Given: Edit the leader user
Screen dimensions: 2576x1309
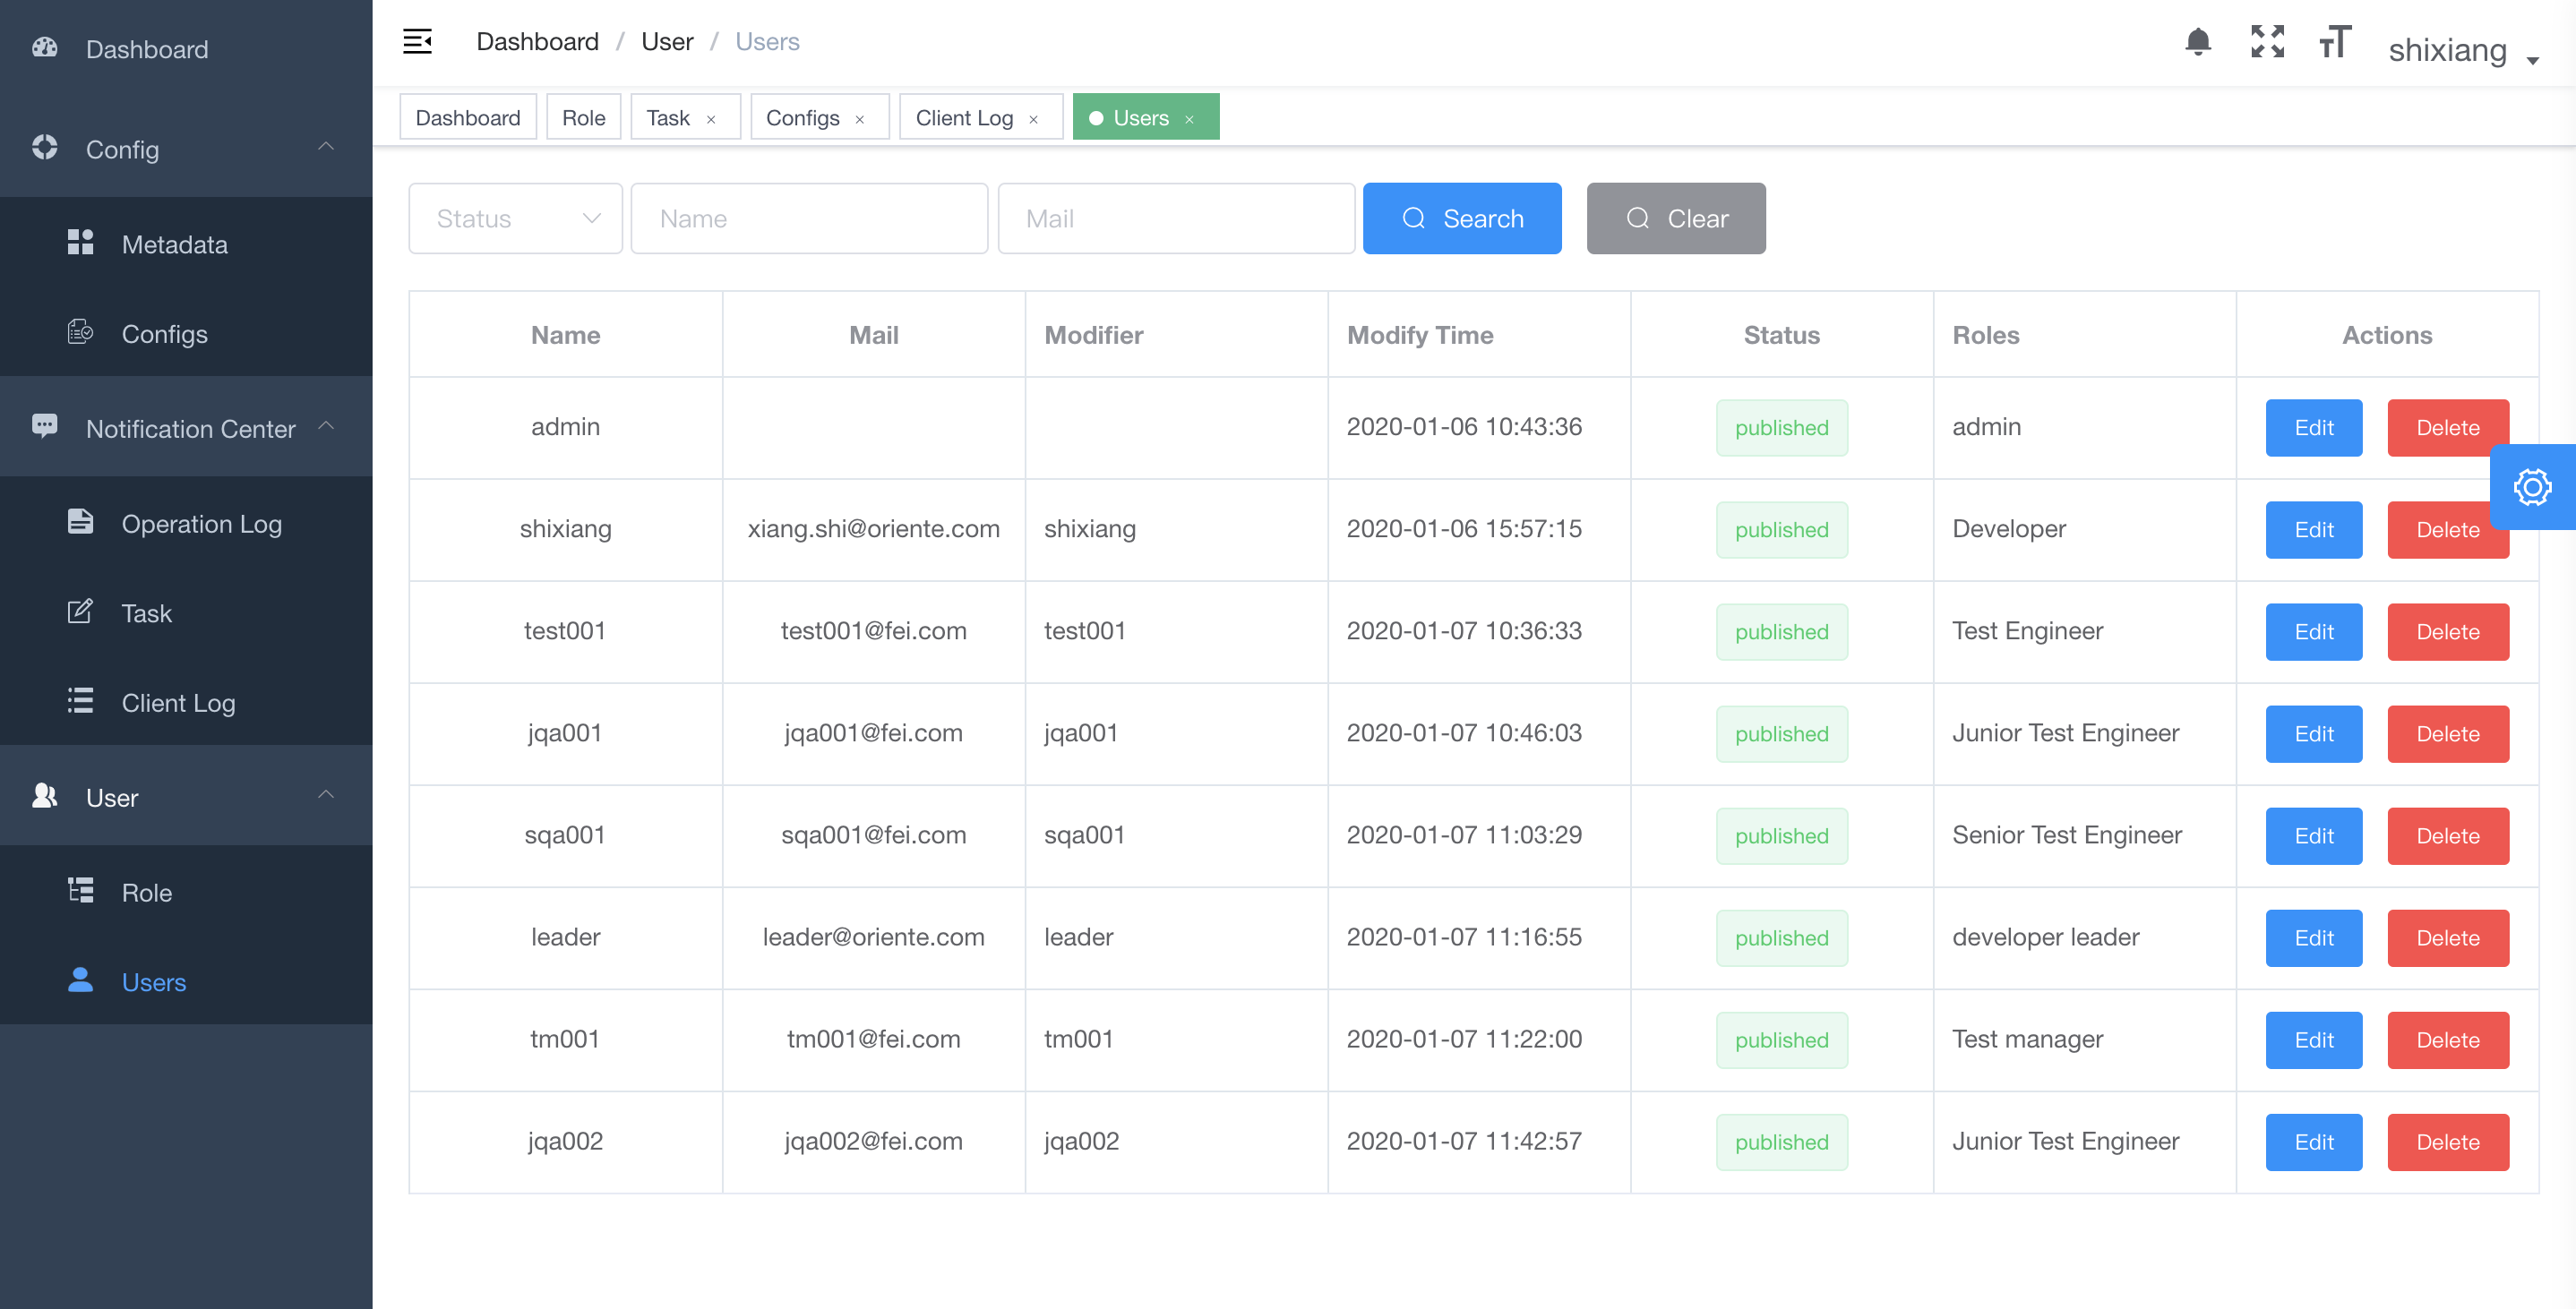Looking at the screenshot, I should click(2313, 937).
